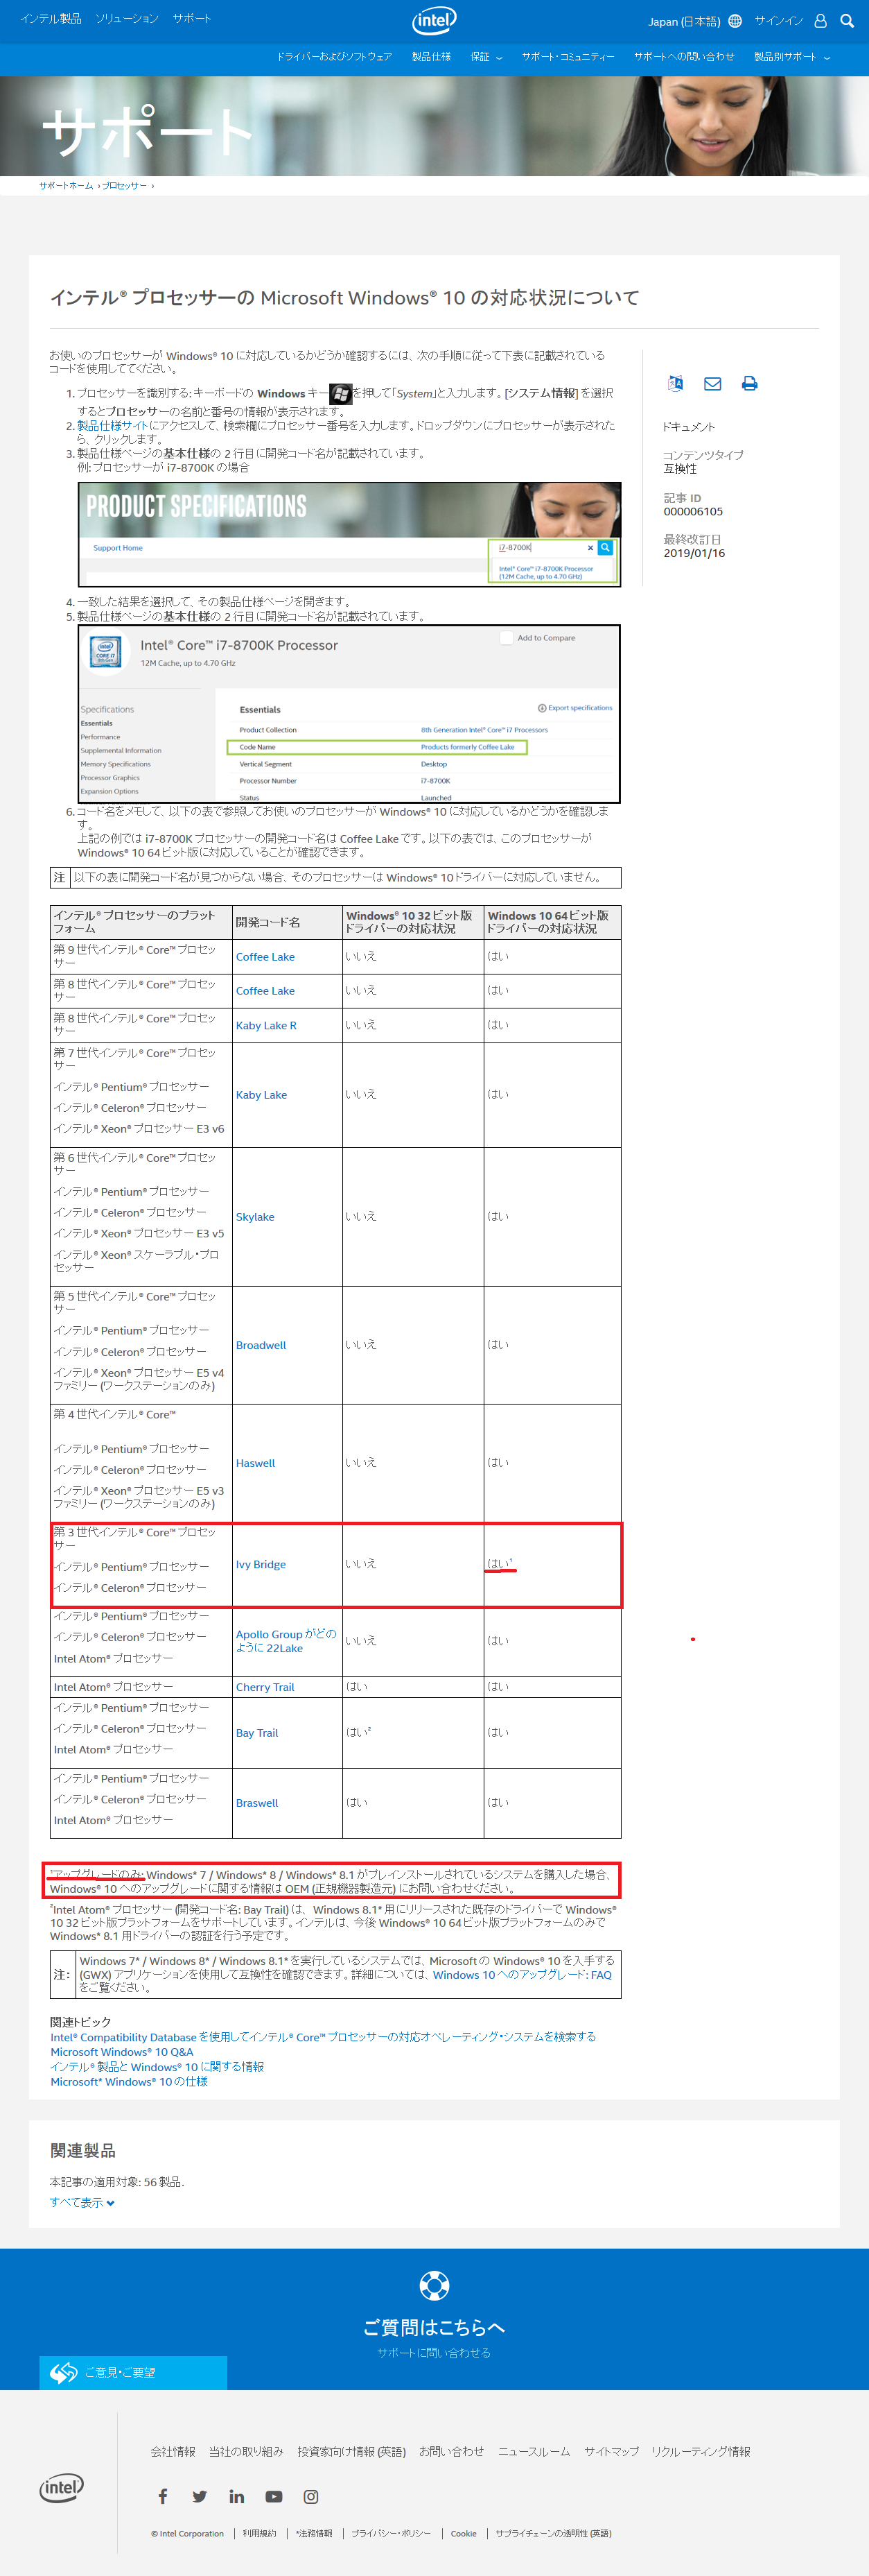Screen dimensions: 869x2576
Task: Click Coffee Lake link in 第9世代 row
Action: click(265, 957)
